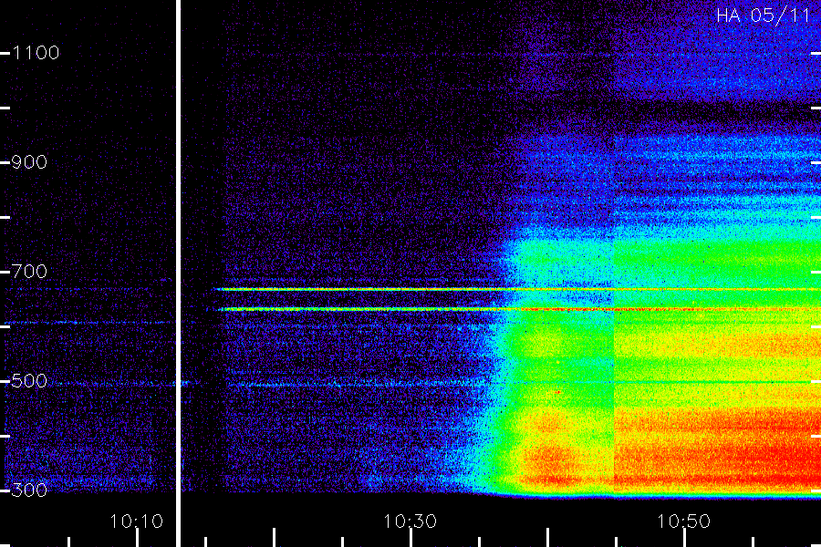Click the 10:50 time axis label
The image size is (821, 547).
pyautogui.click(x=683, y=521)
